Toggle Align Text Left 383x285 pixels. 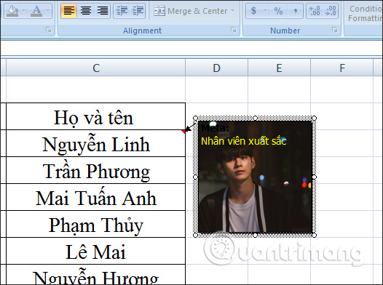point(69,11)
